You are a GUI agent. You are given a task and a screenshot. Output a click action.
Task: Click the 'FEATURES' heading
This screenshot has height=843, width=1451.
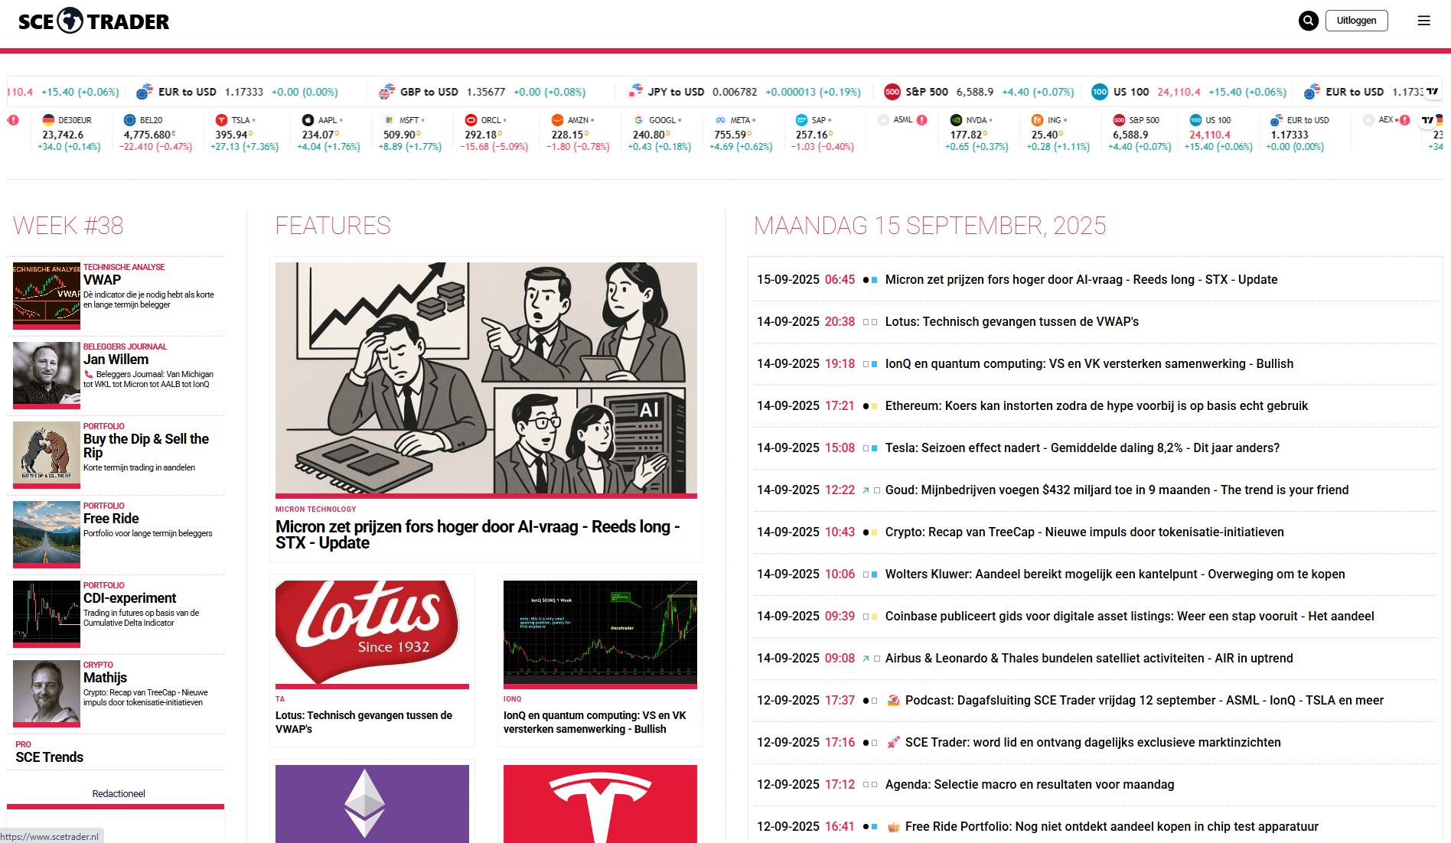point(333,226)
